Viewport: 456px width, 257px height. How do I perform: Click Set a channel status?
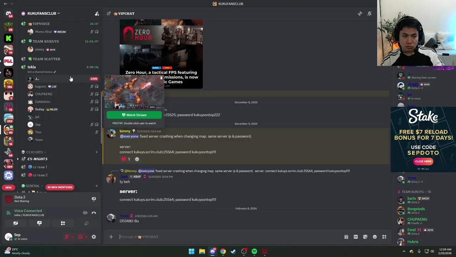point(42,72)
